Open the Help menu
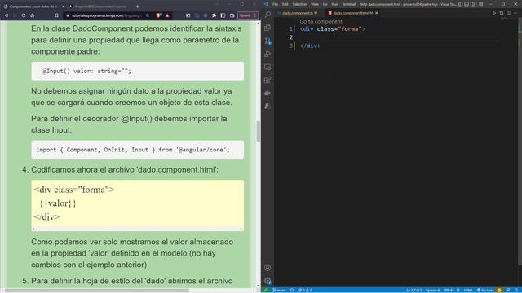Viewport: 522px width, 293px height. point(362,4)
